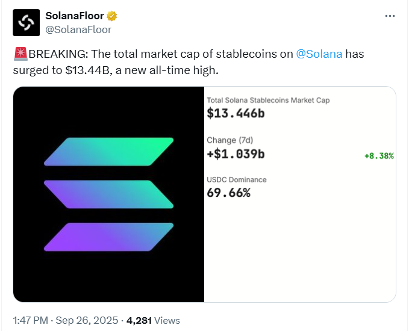This screenshot has width=409, height=331.
Task: Click the green +8.38% percentage
Action: coord(379,156)
